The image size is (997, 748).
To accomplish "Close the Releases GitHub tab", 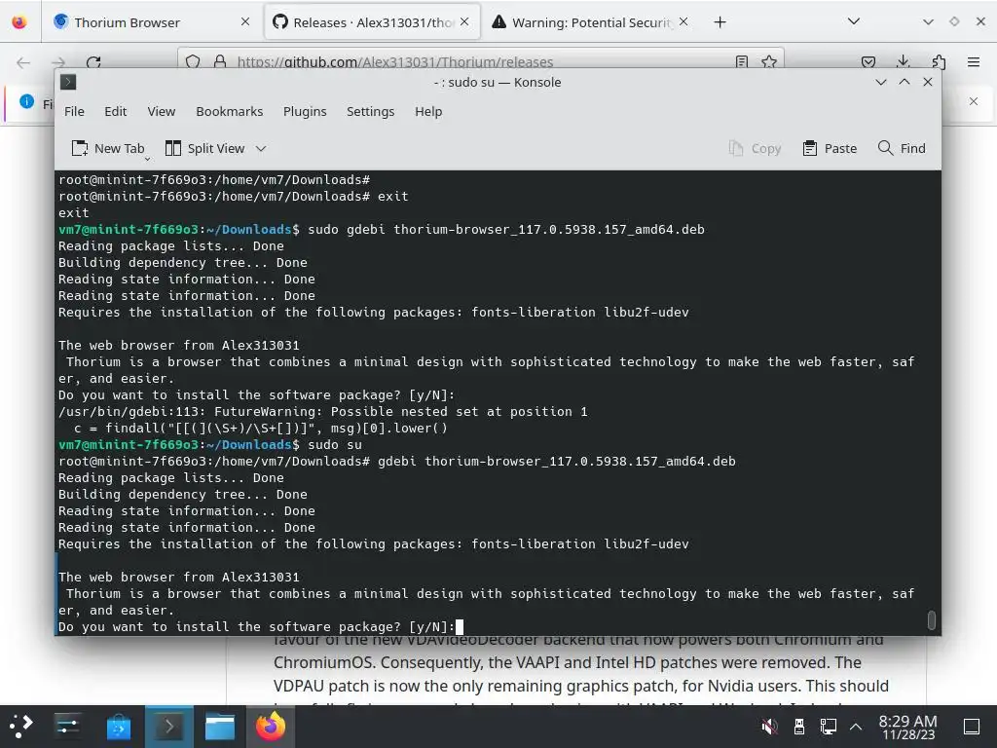I will [x=464, y=21].
